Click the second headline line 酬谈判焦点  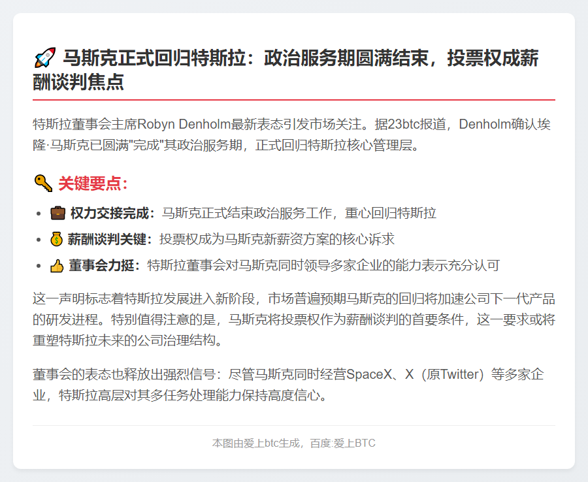pyautogui.click(x=78, y=82)
